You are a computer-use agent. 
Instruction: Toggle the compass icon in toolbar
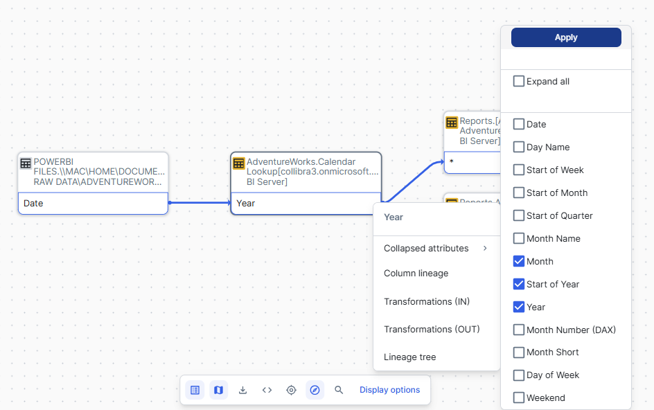315,390
